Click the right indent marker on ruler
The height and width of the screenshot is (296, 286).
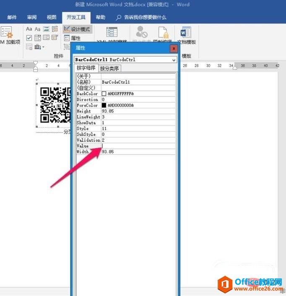(235, 67)
